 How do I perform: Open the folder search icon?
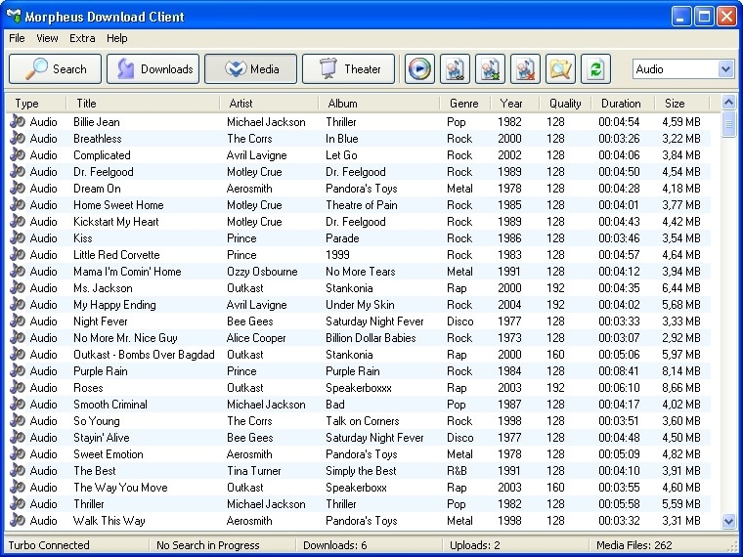pos(560,69)
